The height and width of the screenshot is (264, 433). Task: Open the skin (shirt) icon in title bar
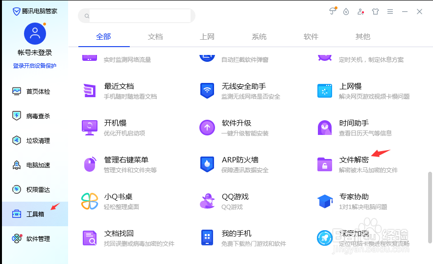pyautogui.click(x=375, y=12)
